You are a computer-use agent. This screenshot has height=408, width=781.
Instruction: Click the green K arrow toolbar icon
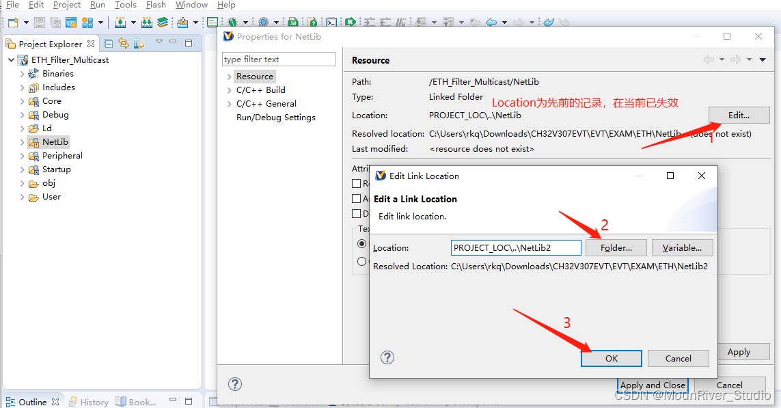[350, 23]
